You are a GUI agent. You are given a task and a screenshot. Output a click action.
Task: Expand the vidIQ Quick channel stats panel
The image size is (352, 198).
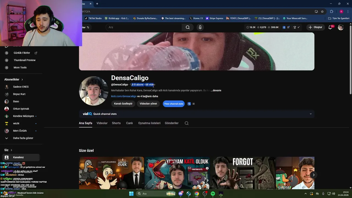pyautogui.click(x=311, y=114)
